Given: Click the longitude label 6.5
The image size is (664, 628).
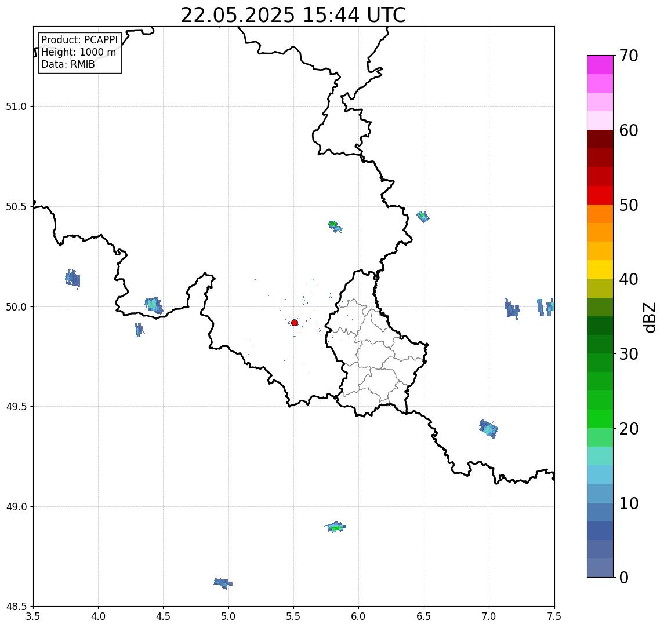Looking at the screenshot, I should [424, 616].
